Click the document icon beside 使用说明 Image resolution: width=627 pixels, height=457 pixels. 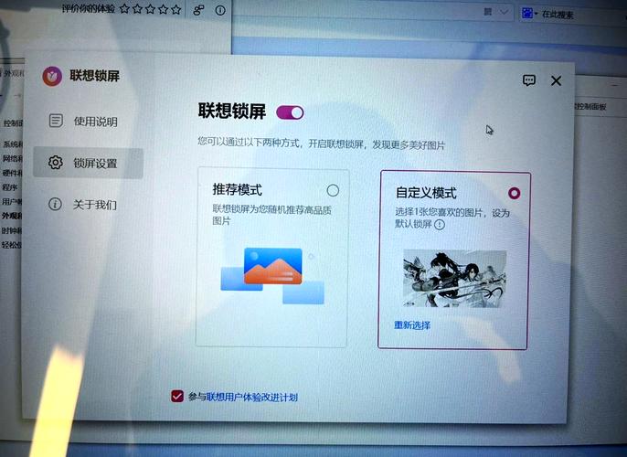click(56, 121)
